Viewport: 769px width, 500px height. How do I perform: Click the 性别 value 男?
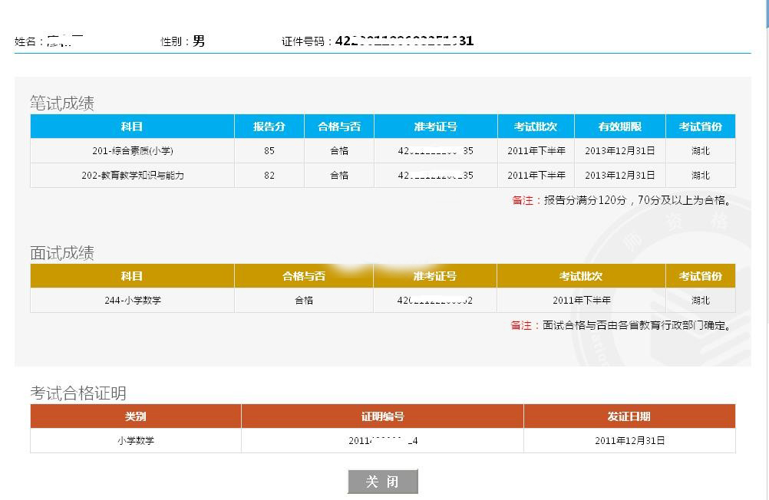tap(199, 41)
